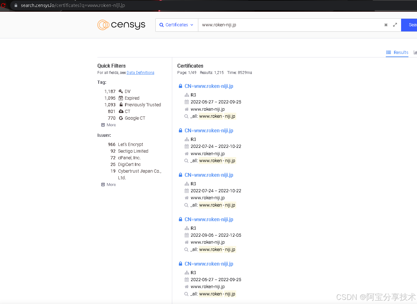Image resolution: width=417 pixels, height=304 pixels.
Task: Filter by issuer Let's Encrypt
Action: tap(131, 144)
